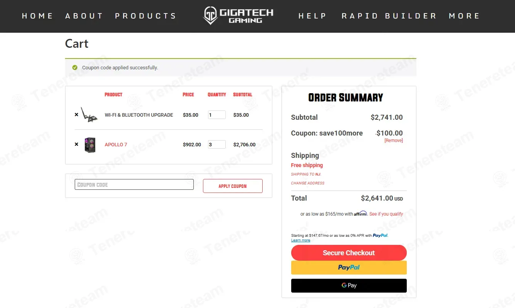515x308 pixels.
Task: Click the Order Summary heading
Action: [x=346, y=98]
